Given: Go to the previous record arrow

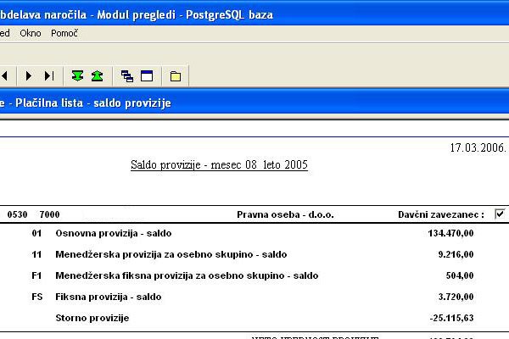Looking at the screenshot, I should tap(4, 76).
